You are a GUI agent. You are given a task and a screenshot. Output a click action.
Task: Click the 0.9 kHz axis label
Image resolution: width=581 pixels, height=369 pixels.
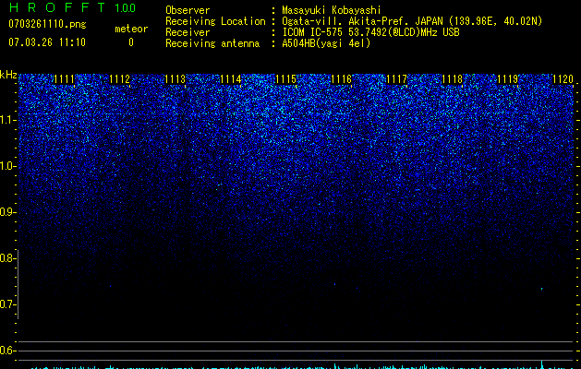(x=7, y=212)
